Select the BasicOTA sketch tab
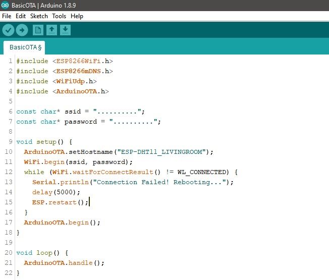Viewport: 329px width, 280px height. click(24, 47)
